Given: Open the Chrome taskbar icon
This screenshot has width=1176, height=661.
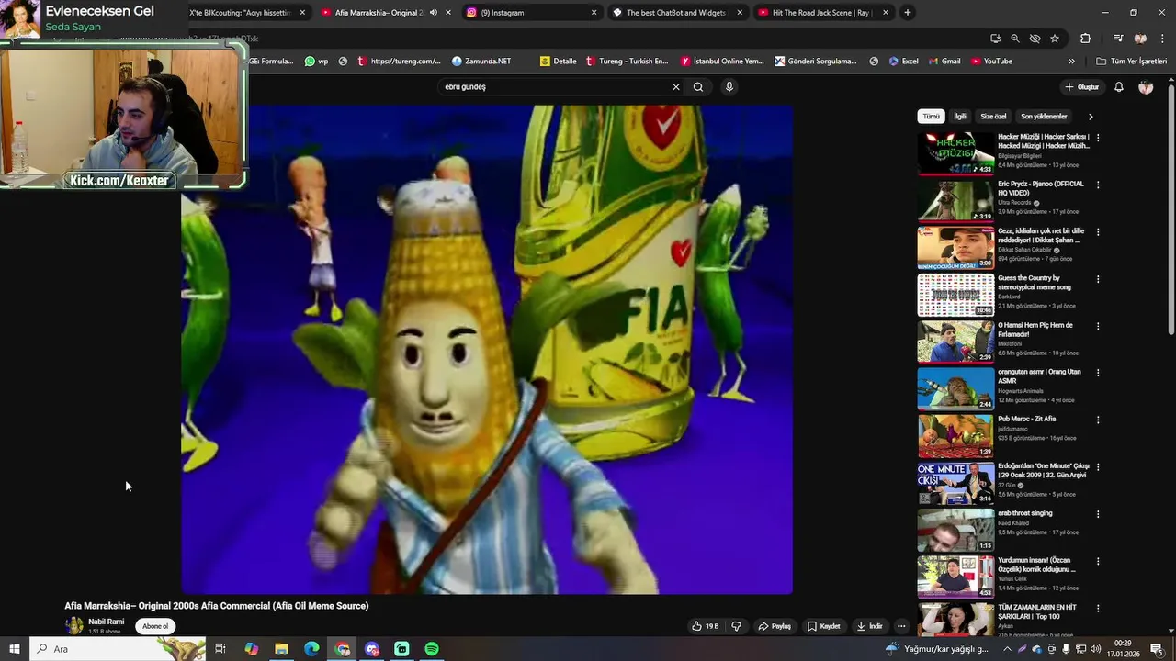Looking at the screenshot, I should click(342, 649).
